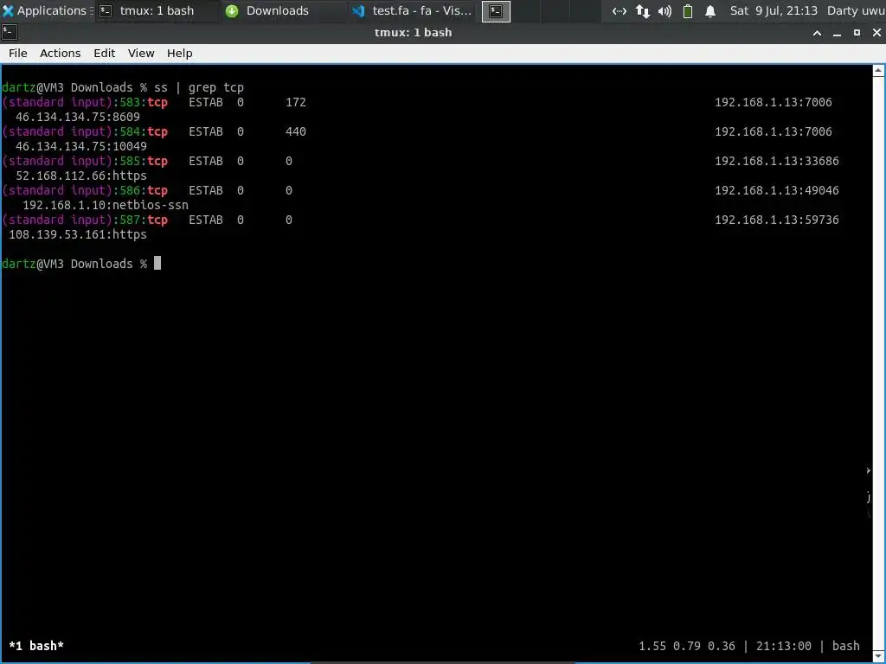Click the 'ss | grep tcp' command text

(199, 87)
